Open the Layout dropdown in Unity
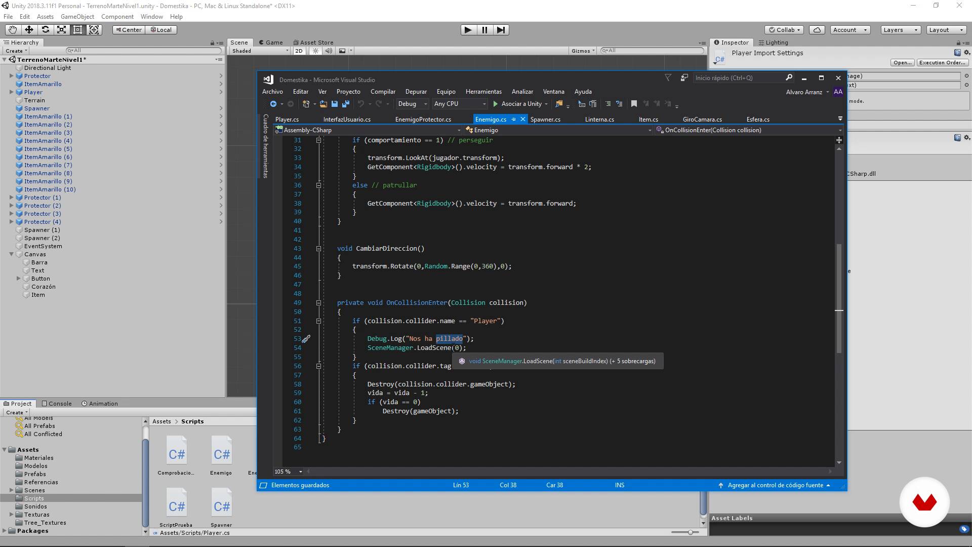This screenshot has width=972, height=547. (946, 30)
